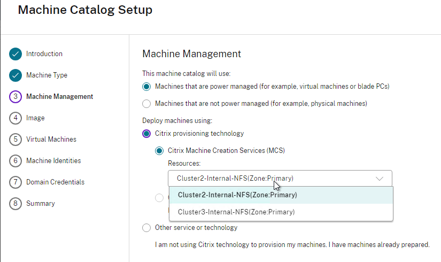Select Other service or technology option
Screen dimensions: 441x262
(146, 228)
